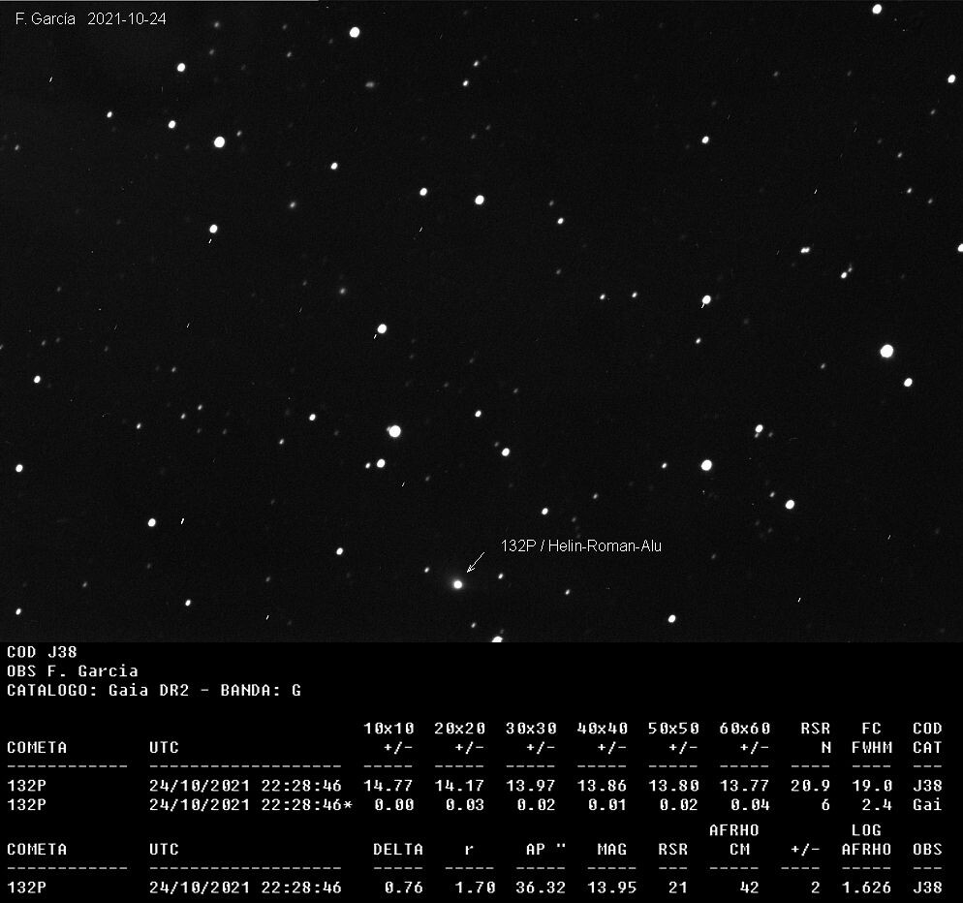This screenshot has width=963, height=903.
Task: Click the '60x60' column header
Action: pos(745,729)
